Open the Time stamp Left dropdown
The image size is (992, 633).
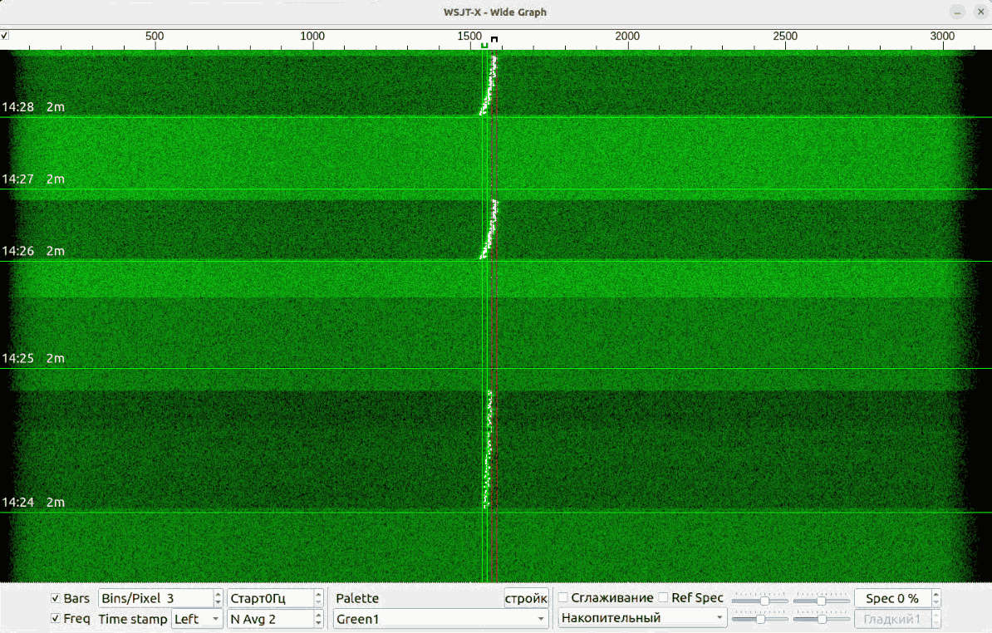[197, 619]
